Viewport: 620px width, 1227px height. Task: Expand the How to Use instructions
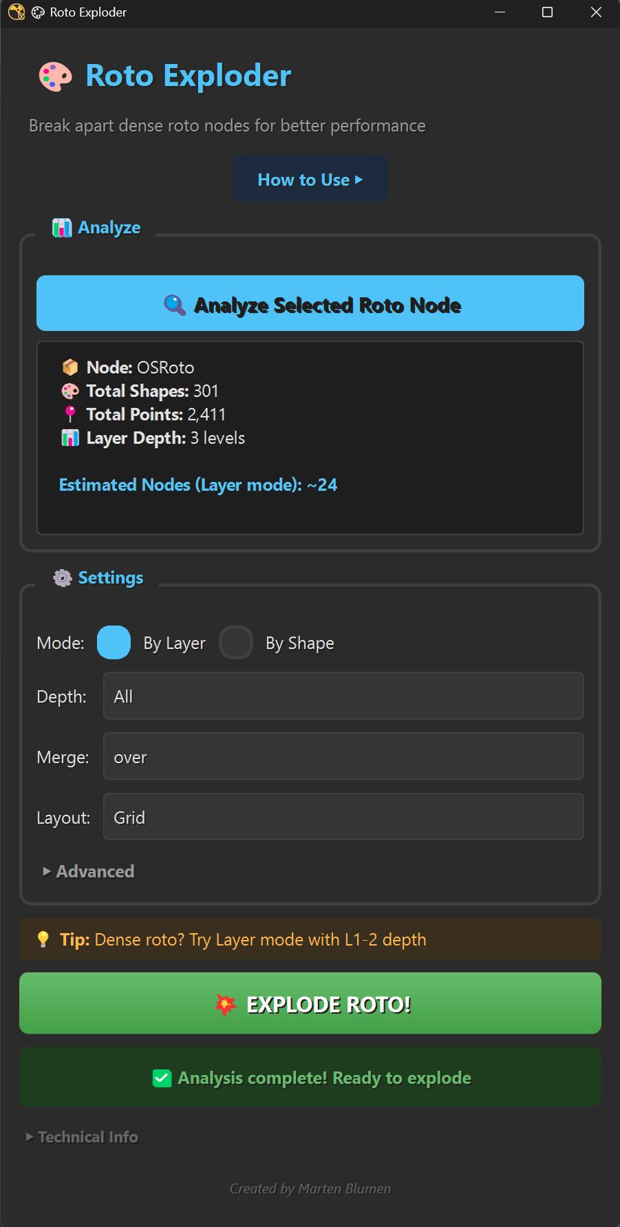pos(310,180)
